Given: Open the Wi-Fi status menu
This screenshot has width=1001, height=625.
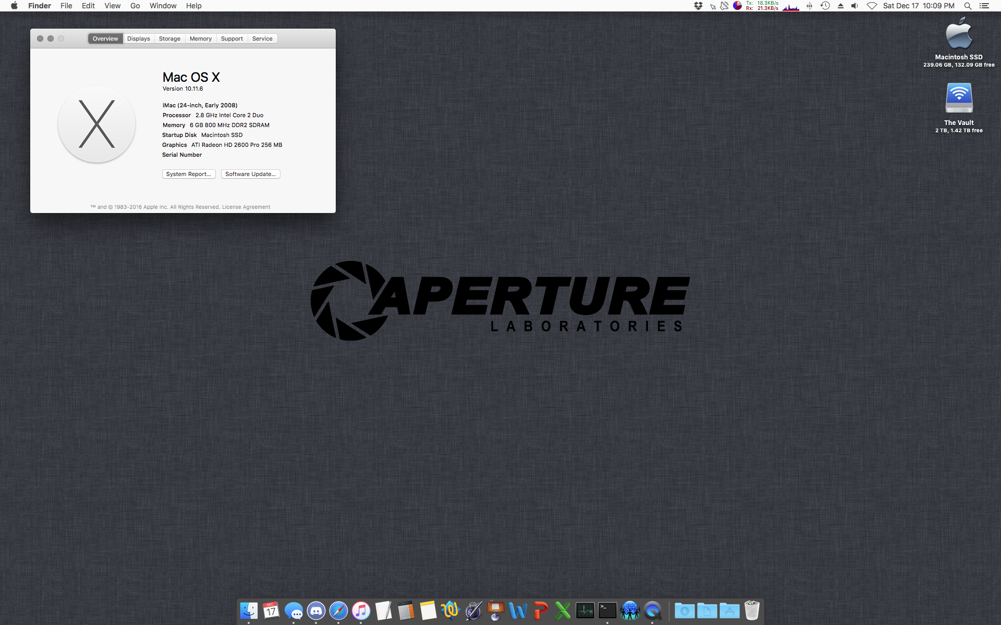Looking at the screenshot, I should tap(872, 6).
